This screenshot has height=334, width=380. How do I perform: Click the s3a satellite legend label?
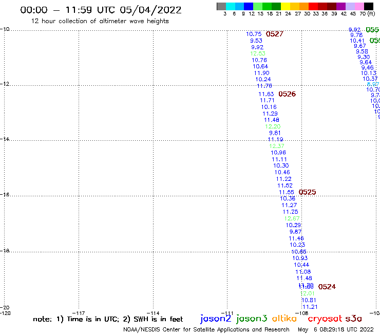[x=353, y=319]
